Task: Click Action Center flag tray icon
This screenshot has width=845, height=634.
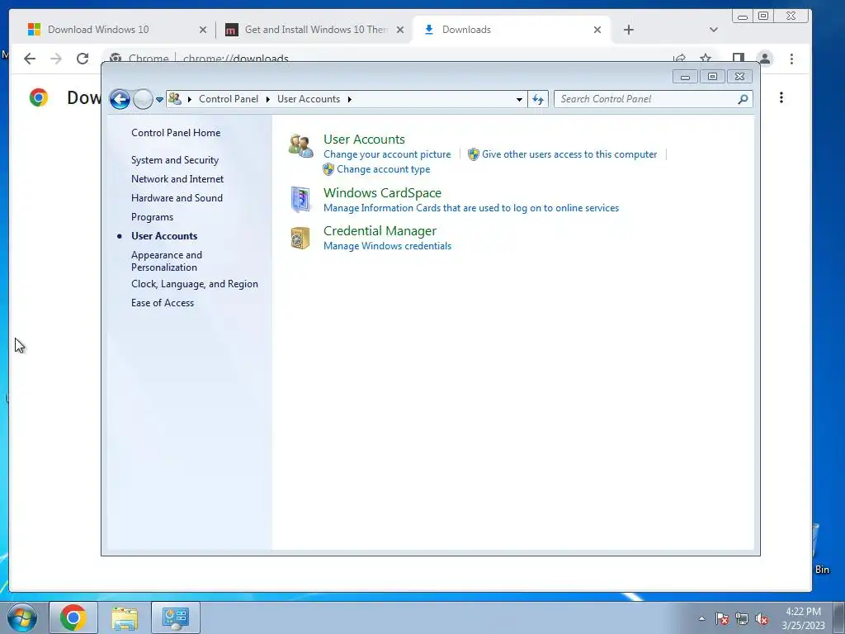Action: click(722, 619)
